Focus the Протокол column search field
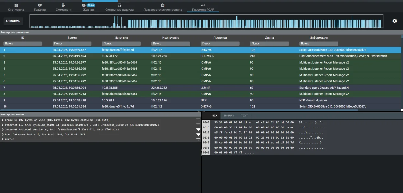This screenshot has height=193, width=403. click(x=220, y=43)
